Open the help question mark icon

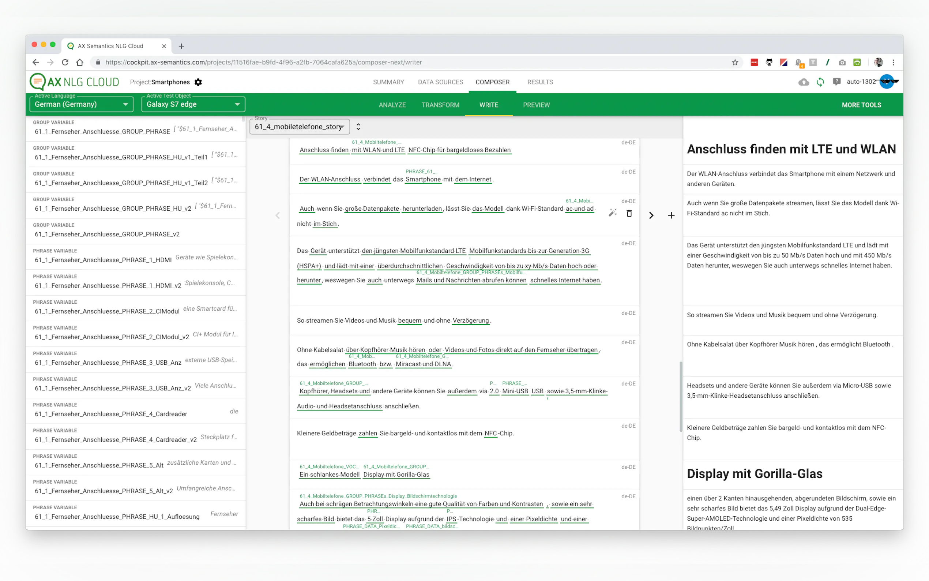(836, 82)
